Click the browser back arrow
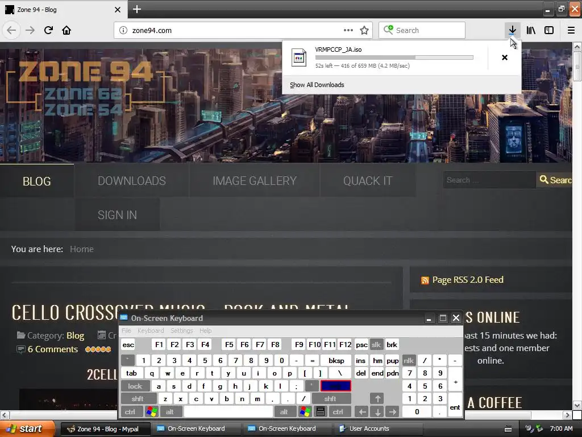 (11, 30)
